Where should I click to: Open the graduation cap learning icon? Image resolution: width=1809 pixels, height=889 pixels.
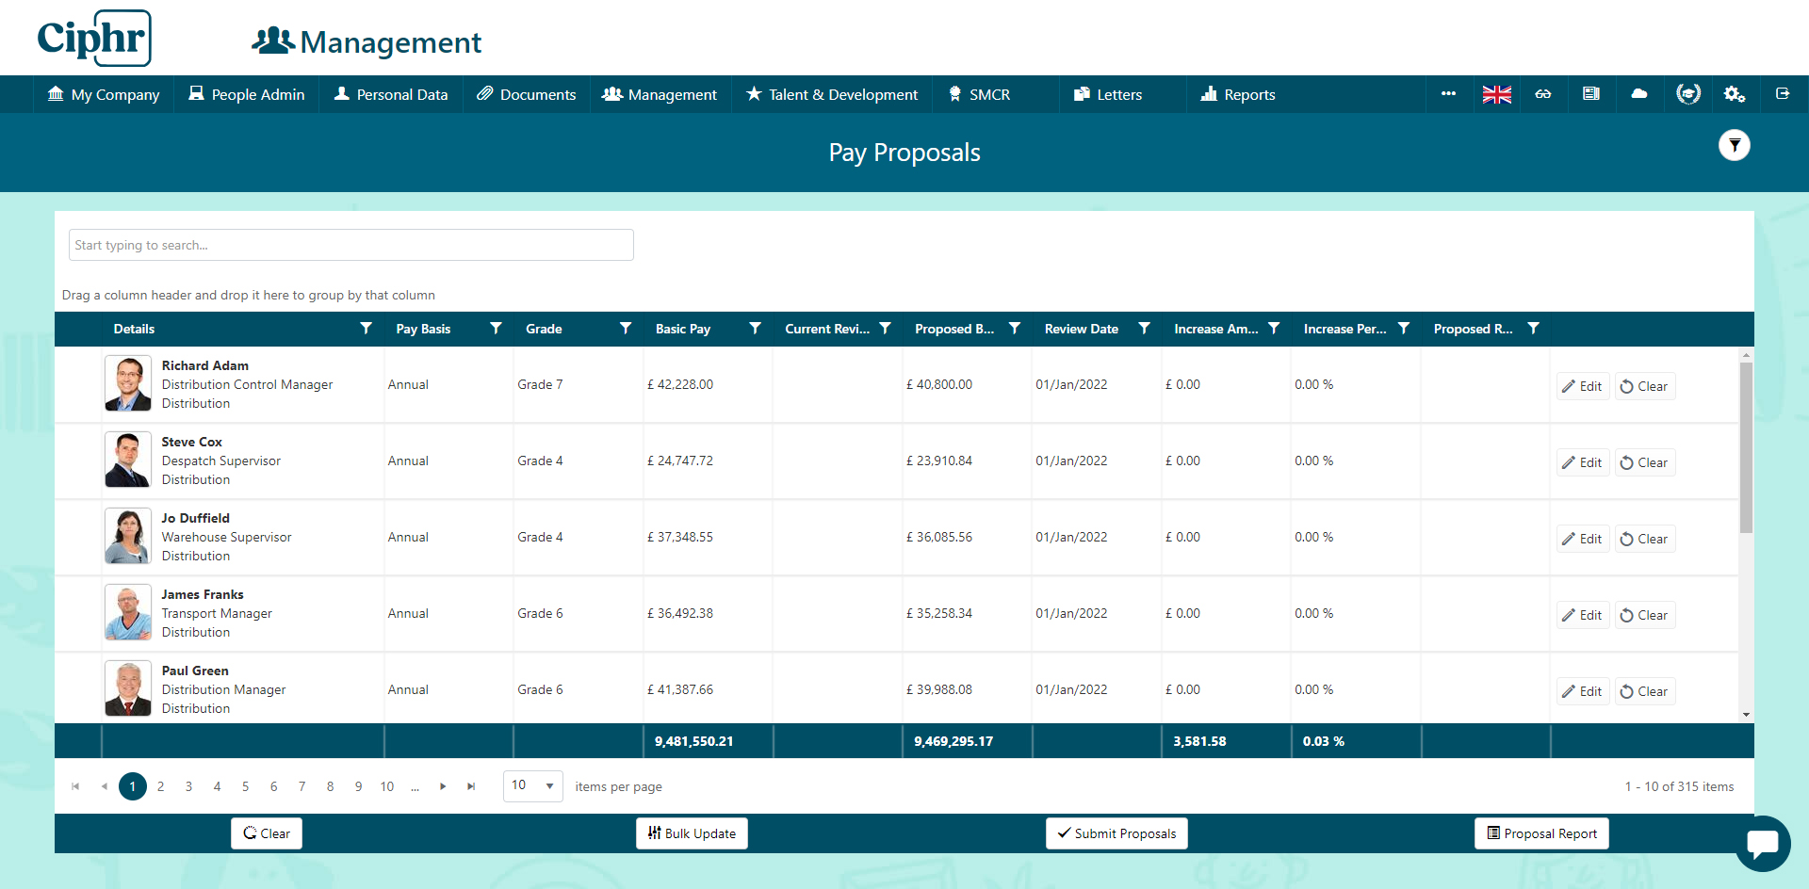1687,94
